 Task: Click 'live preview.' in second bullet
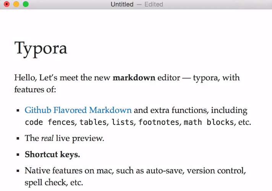tap(80, 138)
